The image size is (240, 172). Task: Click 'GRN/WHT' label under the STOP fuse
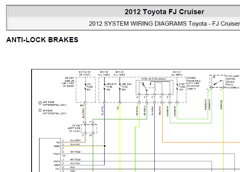(175, 111)
